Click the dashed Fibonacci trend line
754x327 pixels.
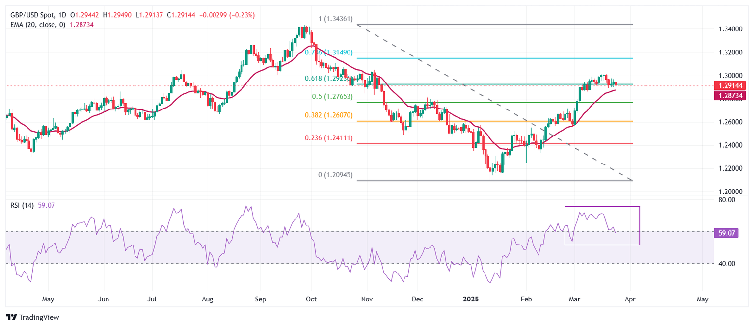coord(495,103)
